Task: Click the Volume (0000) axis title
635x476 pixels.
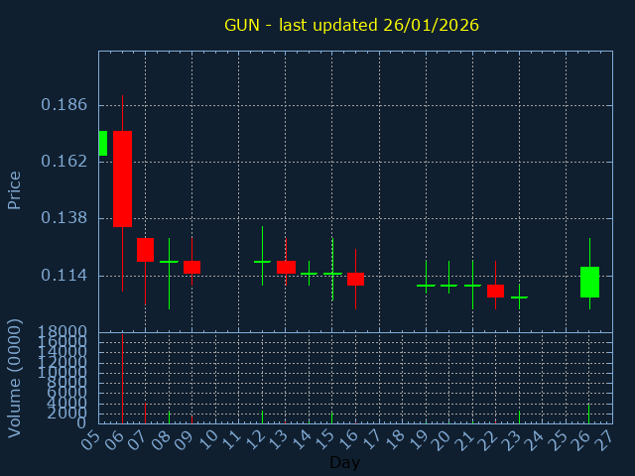Action: click(x=15, y=378)
